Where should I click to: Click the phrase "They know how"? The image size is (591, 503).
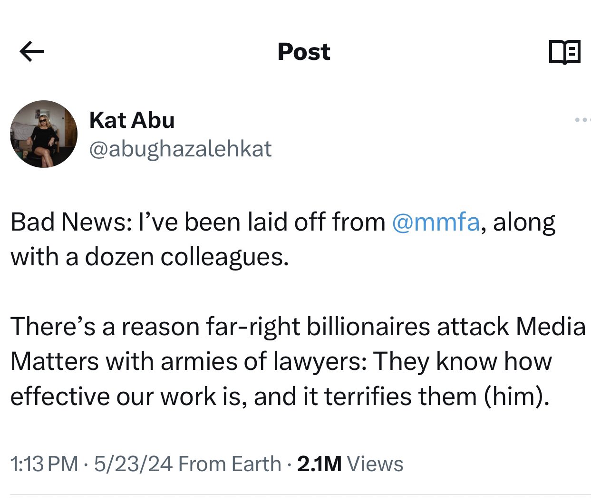(462, 362)
